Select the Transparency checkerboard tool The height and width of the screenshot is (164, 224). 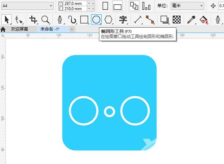pos(177,20)
